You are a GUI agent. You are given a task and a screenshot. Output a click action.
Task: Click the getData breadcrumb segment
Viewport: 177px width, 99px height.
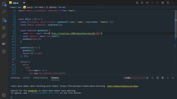[51, 7]
